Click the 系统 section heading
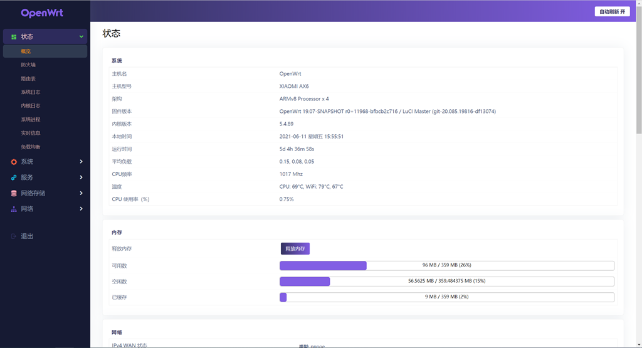642x348 pixels. tap(117, 61)
